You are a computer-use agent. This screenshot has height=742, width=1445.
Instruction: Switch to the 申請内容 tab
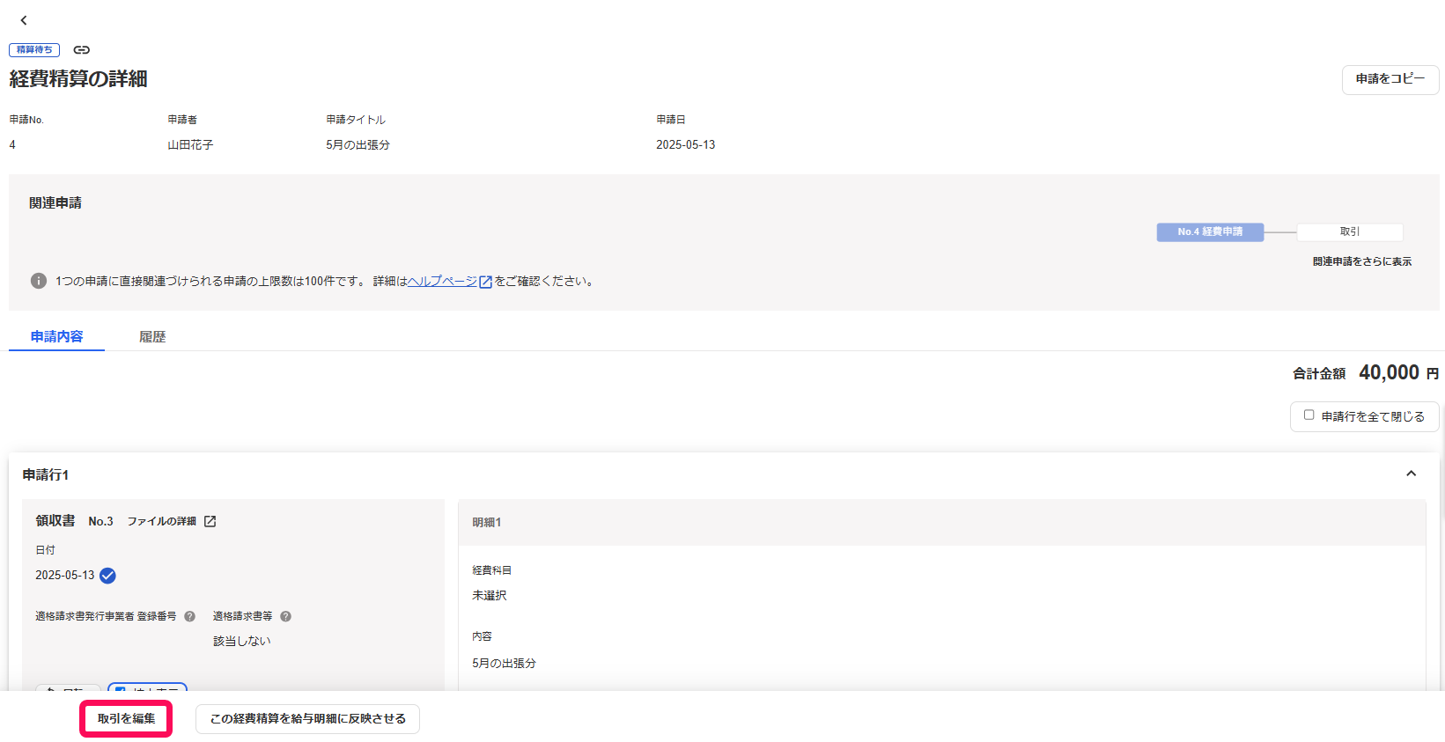pyautogui.click(x=56, y=336)
